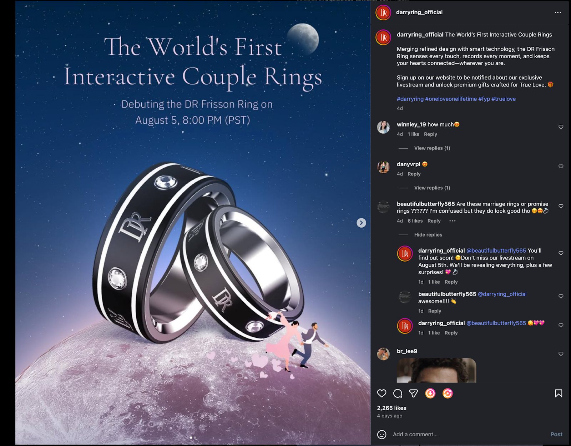This screenshot has width=571, height=446.
Task: Reply to beautifulbutterfly565's awesome comment
Action: 435,311
